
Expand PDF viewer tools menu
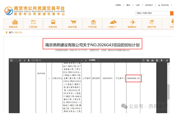(x=167, y=60)
